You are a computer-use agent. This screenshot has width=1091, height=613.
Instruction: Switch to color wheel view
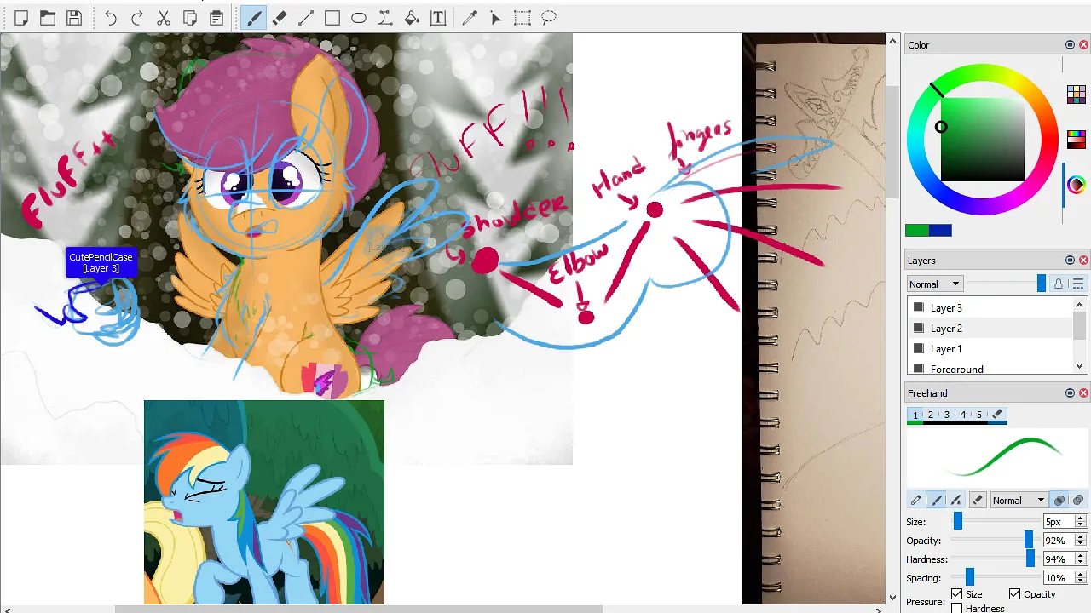tap(1077, 185)
